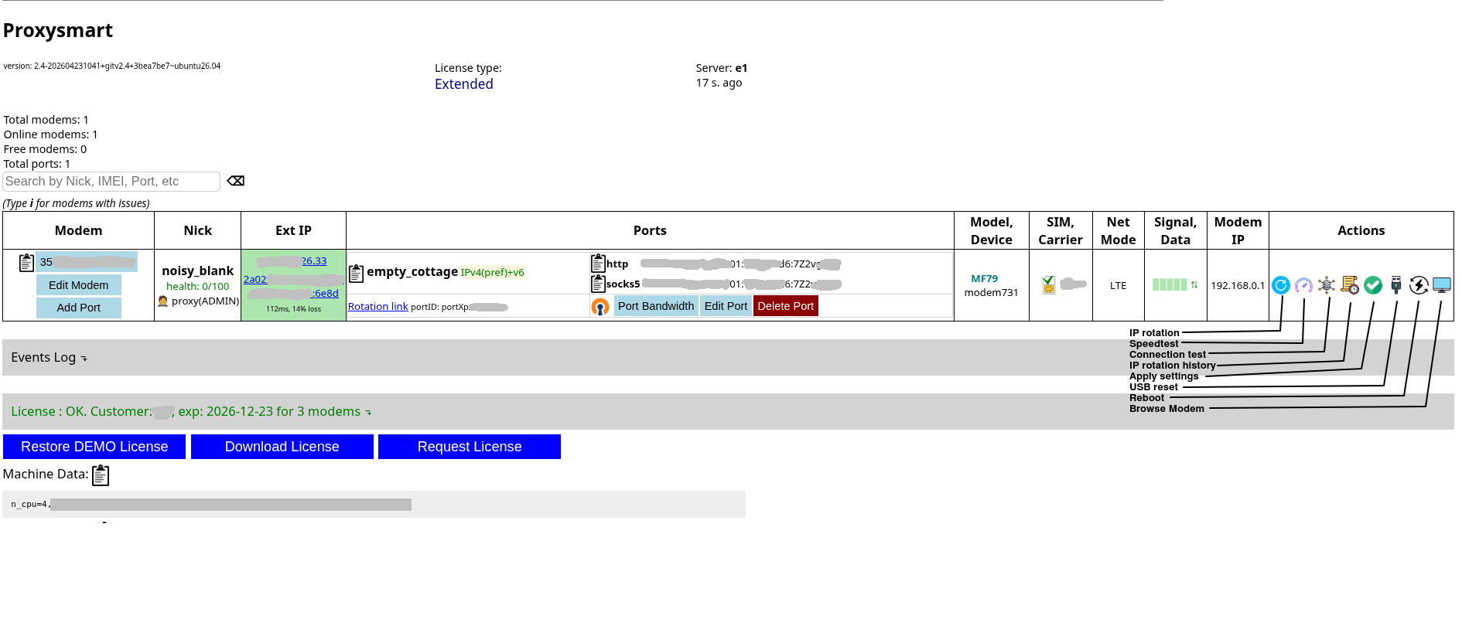
Task: Clear the search field with backspace icon
Action: point(236,181)
